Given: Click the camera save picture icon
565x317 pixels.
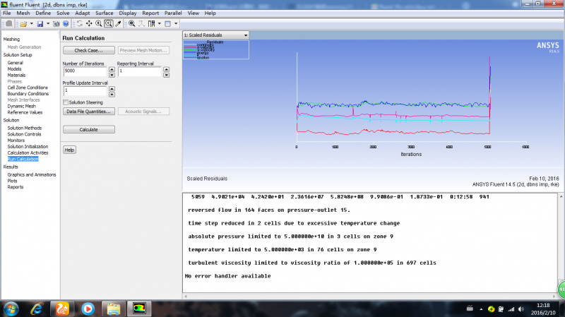Looking at the screenshot, I should [x=56, y=24].
